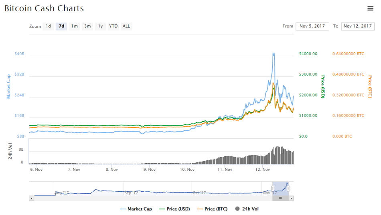Viewport: 381px width, 215px height.
Task: Toggle Price (BTC) series in legend
Action: tap(213, 209)
